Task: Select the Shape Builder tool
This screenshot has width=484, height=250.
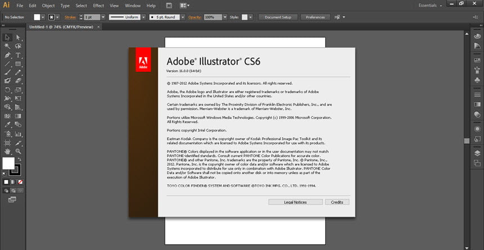Action: 7,107
